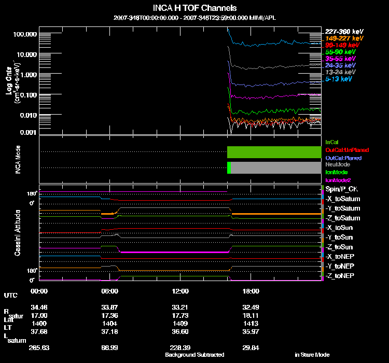Click the in Stare Mode footer text
389x363 pixels.
coord(312,355)
